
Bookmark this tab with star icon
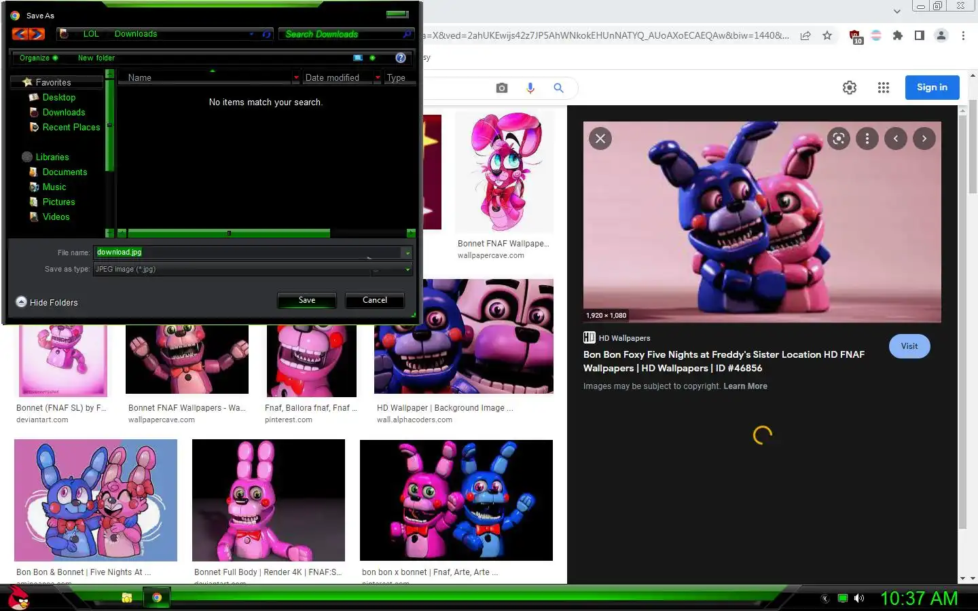click(x=827, y=35)
